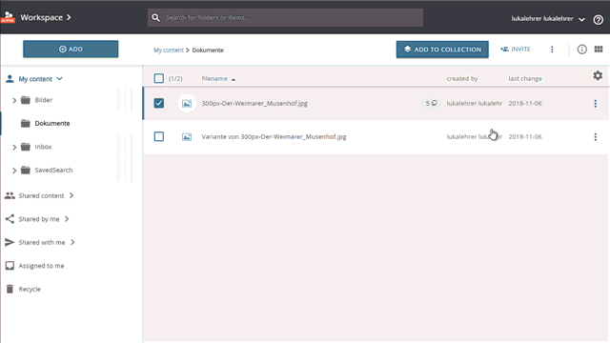This screenshot has height=343, width=610.
Task: Click the Dokumente folder icon
Action: pos(26,123)
